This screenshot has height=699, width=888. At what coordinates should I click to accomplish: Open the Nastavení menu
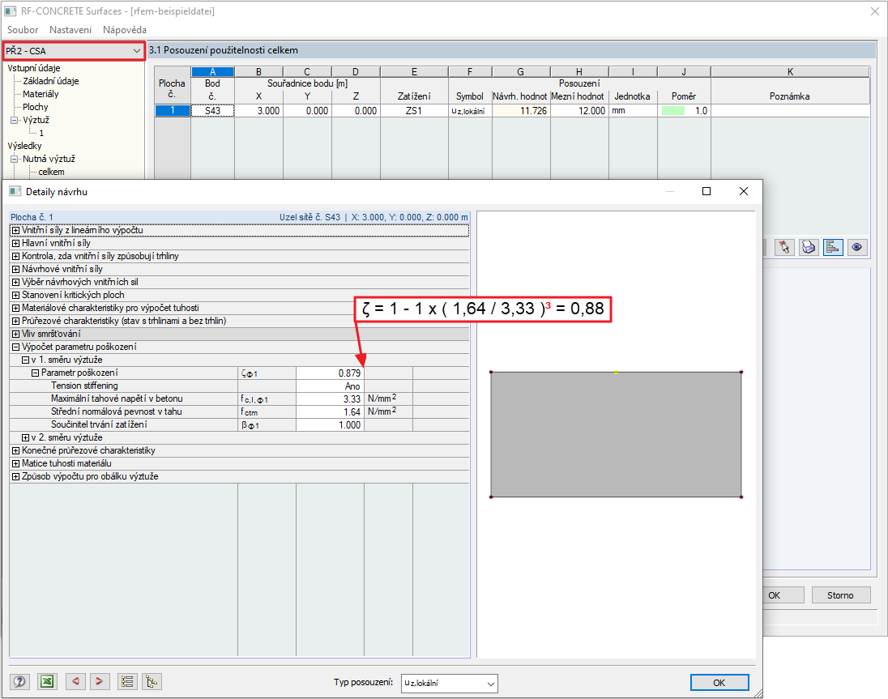pos(70,30)
